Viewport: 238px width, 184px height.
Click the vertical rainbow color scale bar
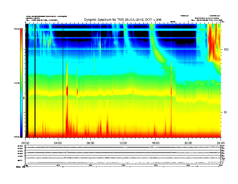click(21, 83)
